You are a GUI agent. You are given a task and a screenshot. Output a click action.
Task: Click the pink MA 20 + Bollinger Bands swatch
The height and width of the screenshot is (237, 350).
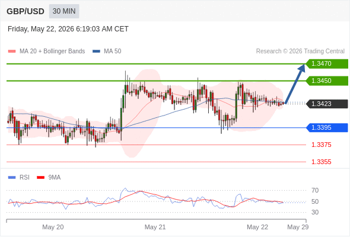click(x=12, y=52)
